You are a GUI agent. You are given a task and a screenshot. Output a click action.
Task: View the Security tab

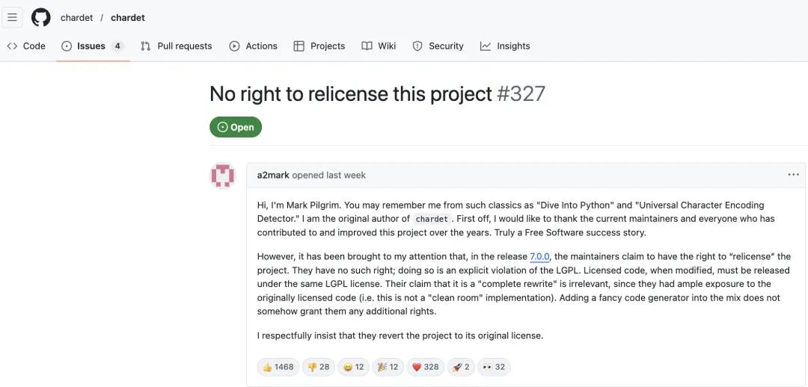click(x=438, y=46)
